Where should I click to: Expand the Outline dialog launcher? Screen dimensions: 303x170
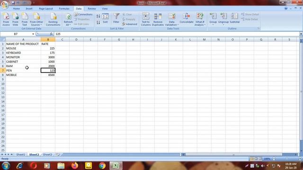(258, 28)
